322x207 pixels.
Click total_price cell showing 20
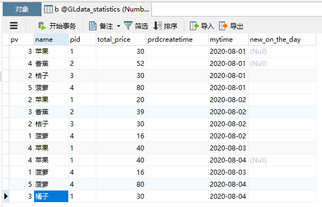121,100
